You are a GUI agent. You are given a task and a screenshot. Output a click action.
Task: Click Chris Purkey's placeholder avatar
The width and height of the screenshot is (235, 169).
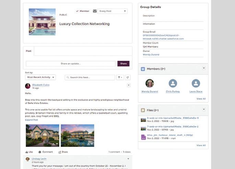(173, 83)
